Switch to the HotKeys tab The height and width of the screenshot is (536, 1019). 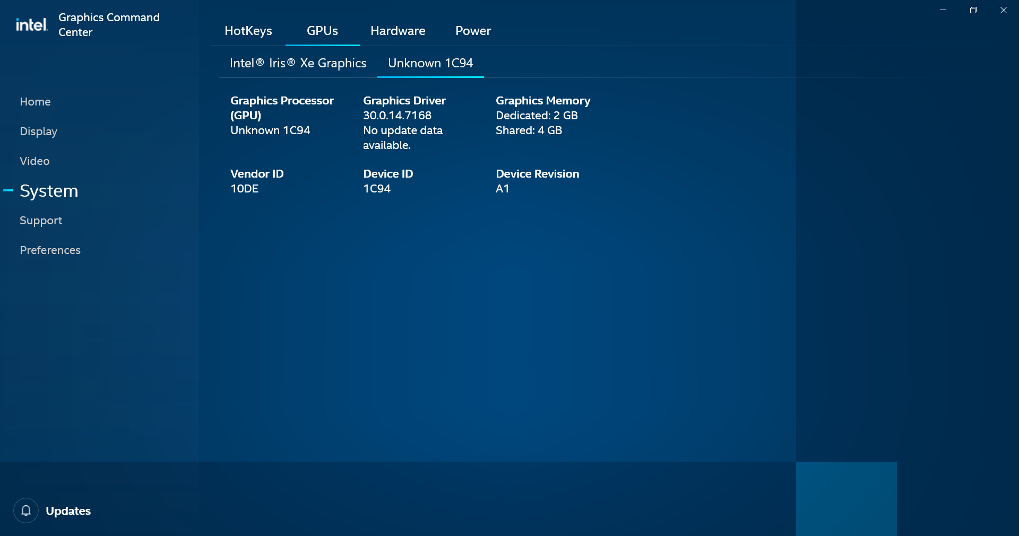[248, 31]
